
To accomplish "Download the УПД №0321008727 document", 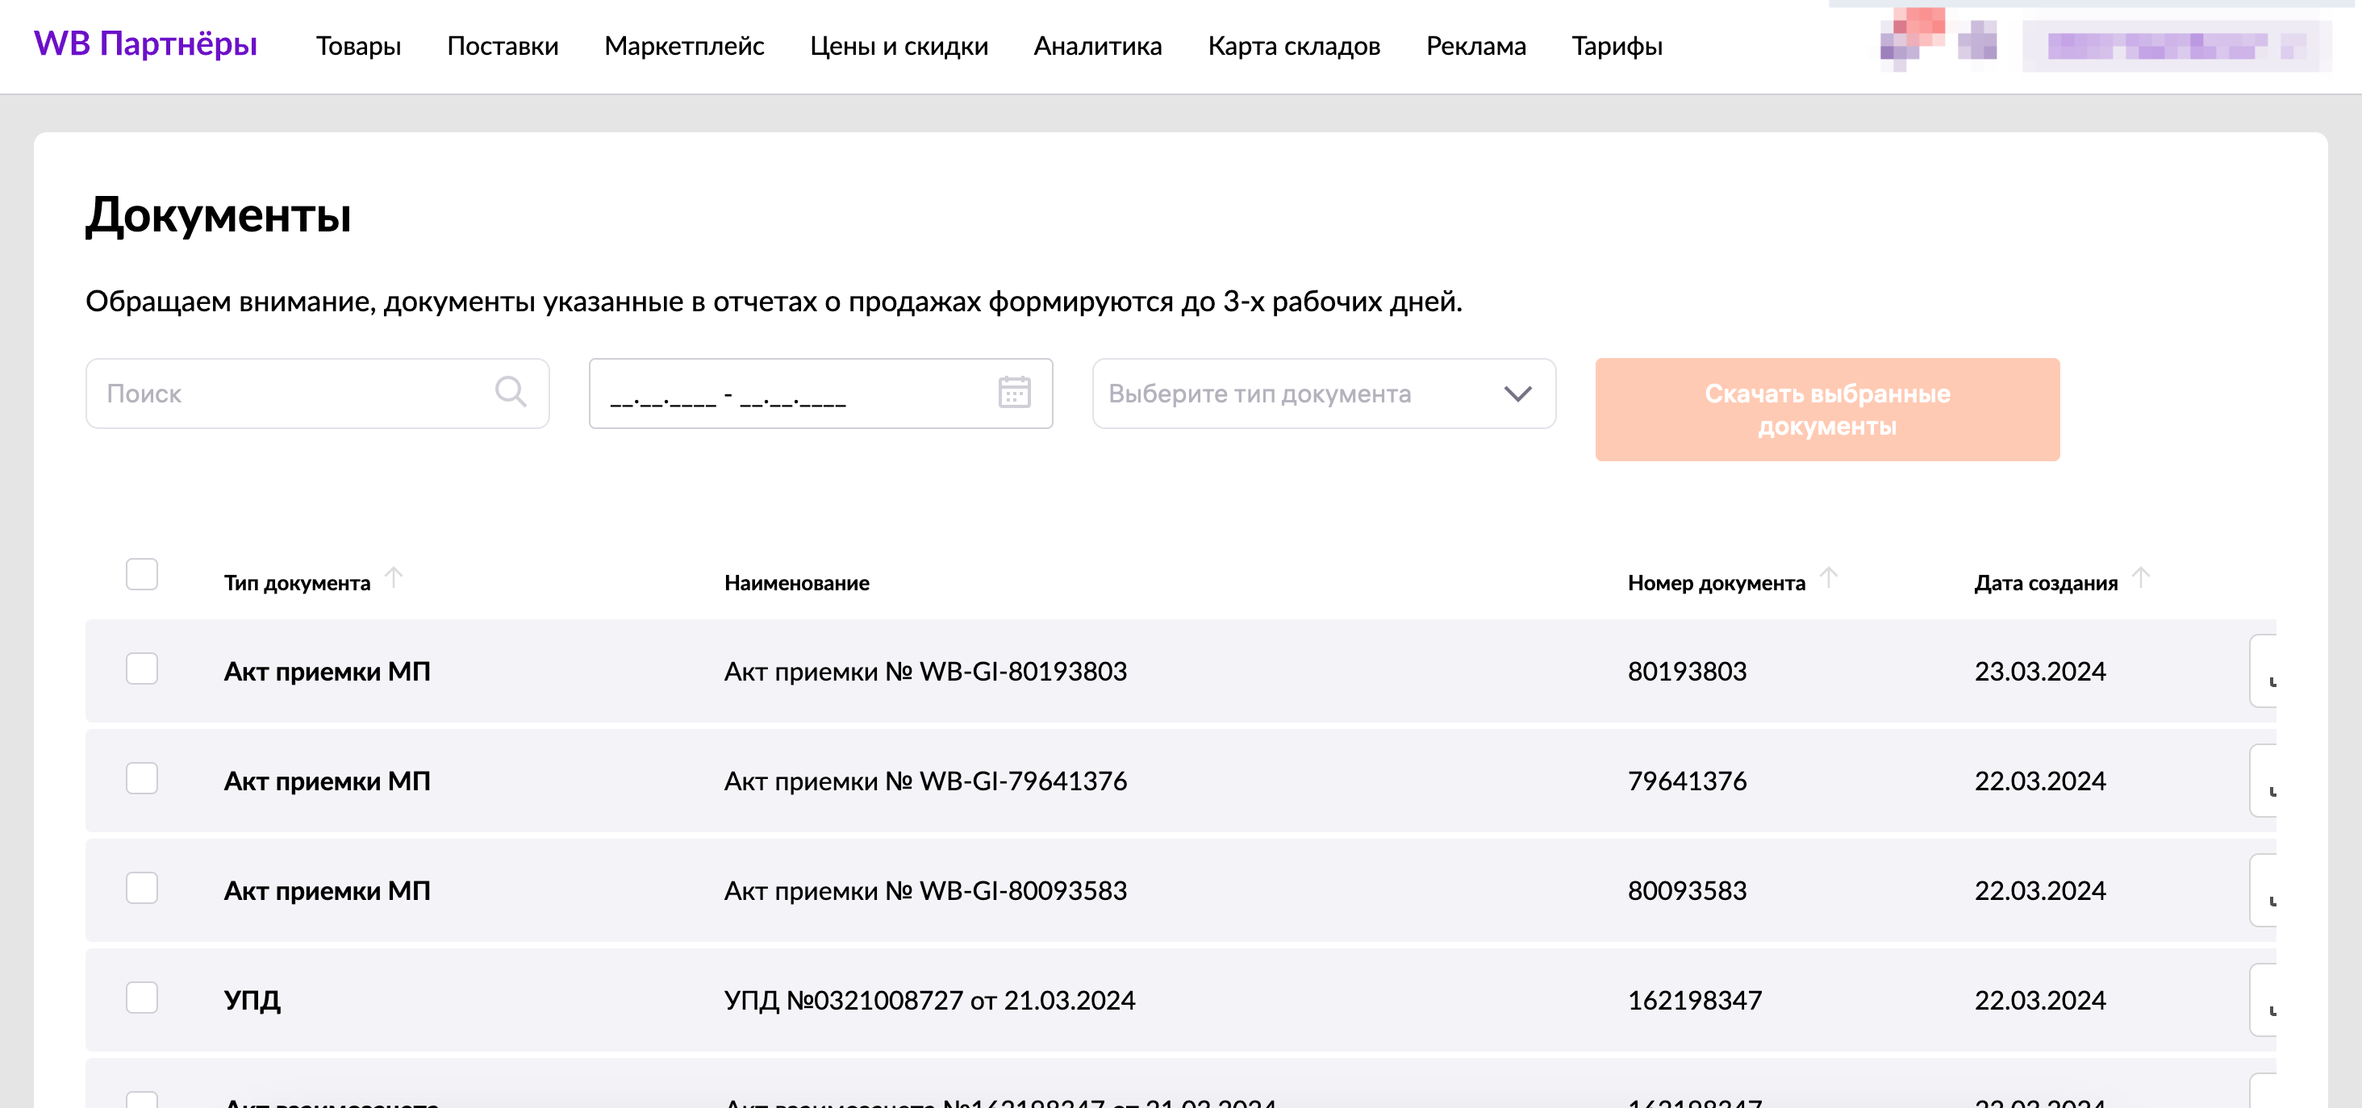I will click(2265, 1000).
